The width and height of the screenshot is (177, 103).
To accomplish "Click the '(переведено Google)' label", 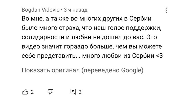I will click(113, 70).
